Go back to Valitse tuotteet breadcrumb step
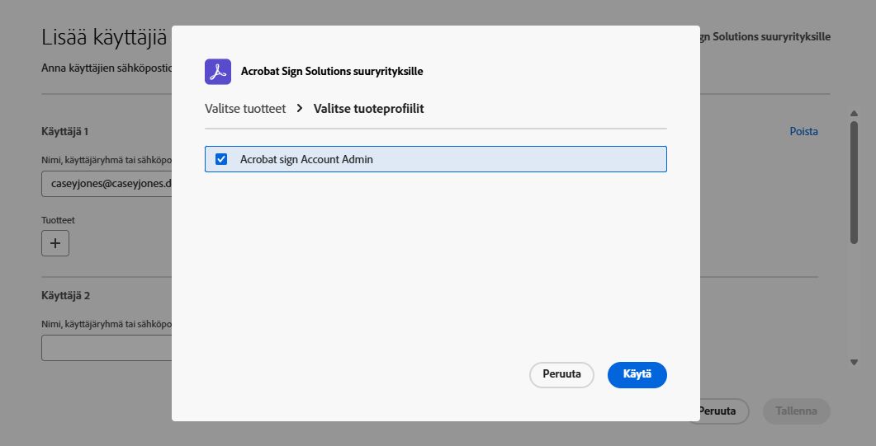 coord(245,108)
